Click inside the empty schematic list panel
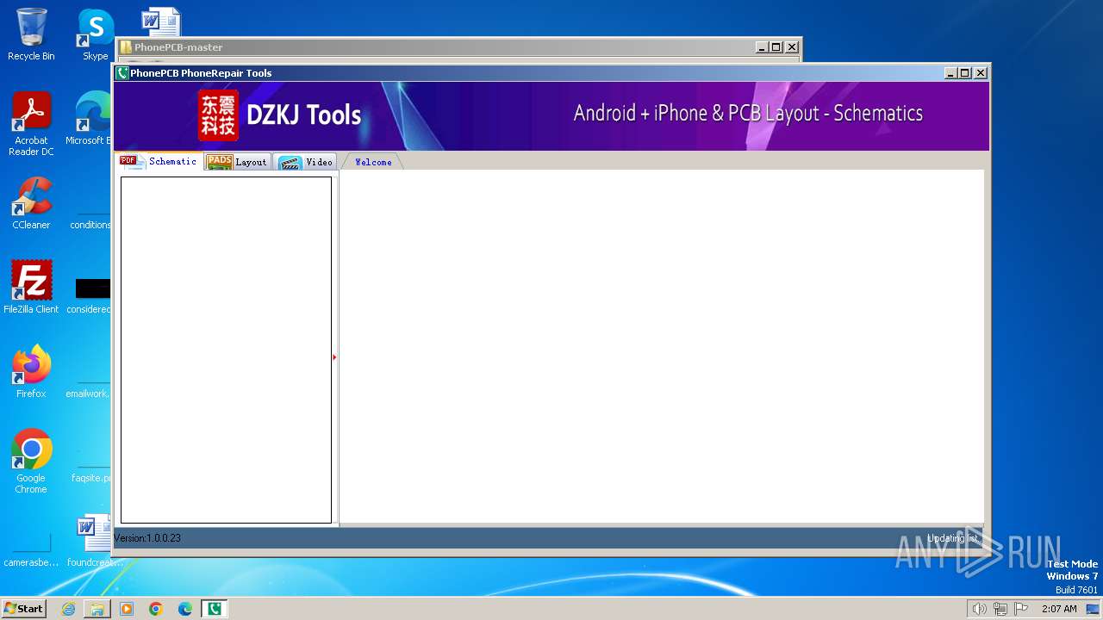This screenshot has width=1103, height=620. tap(226, 350)
